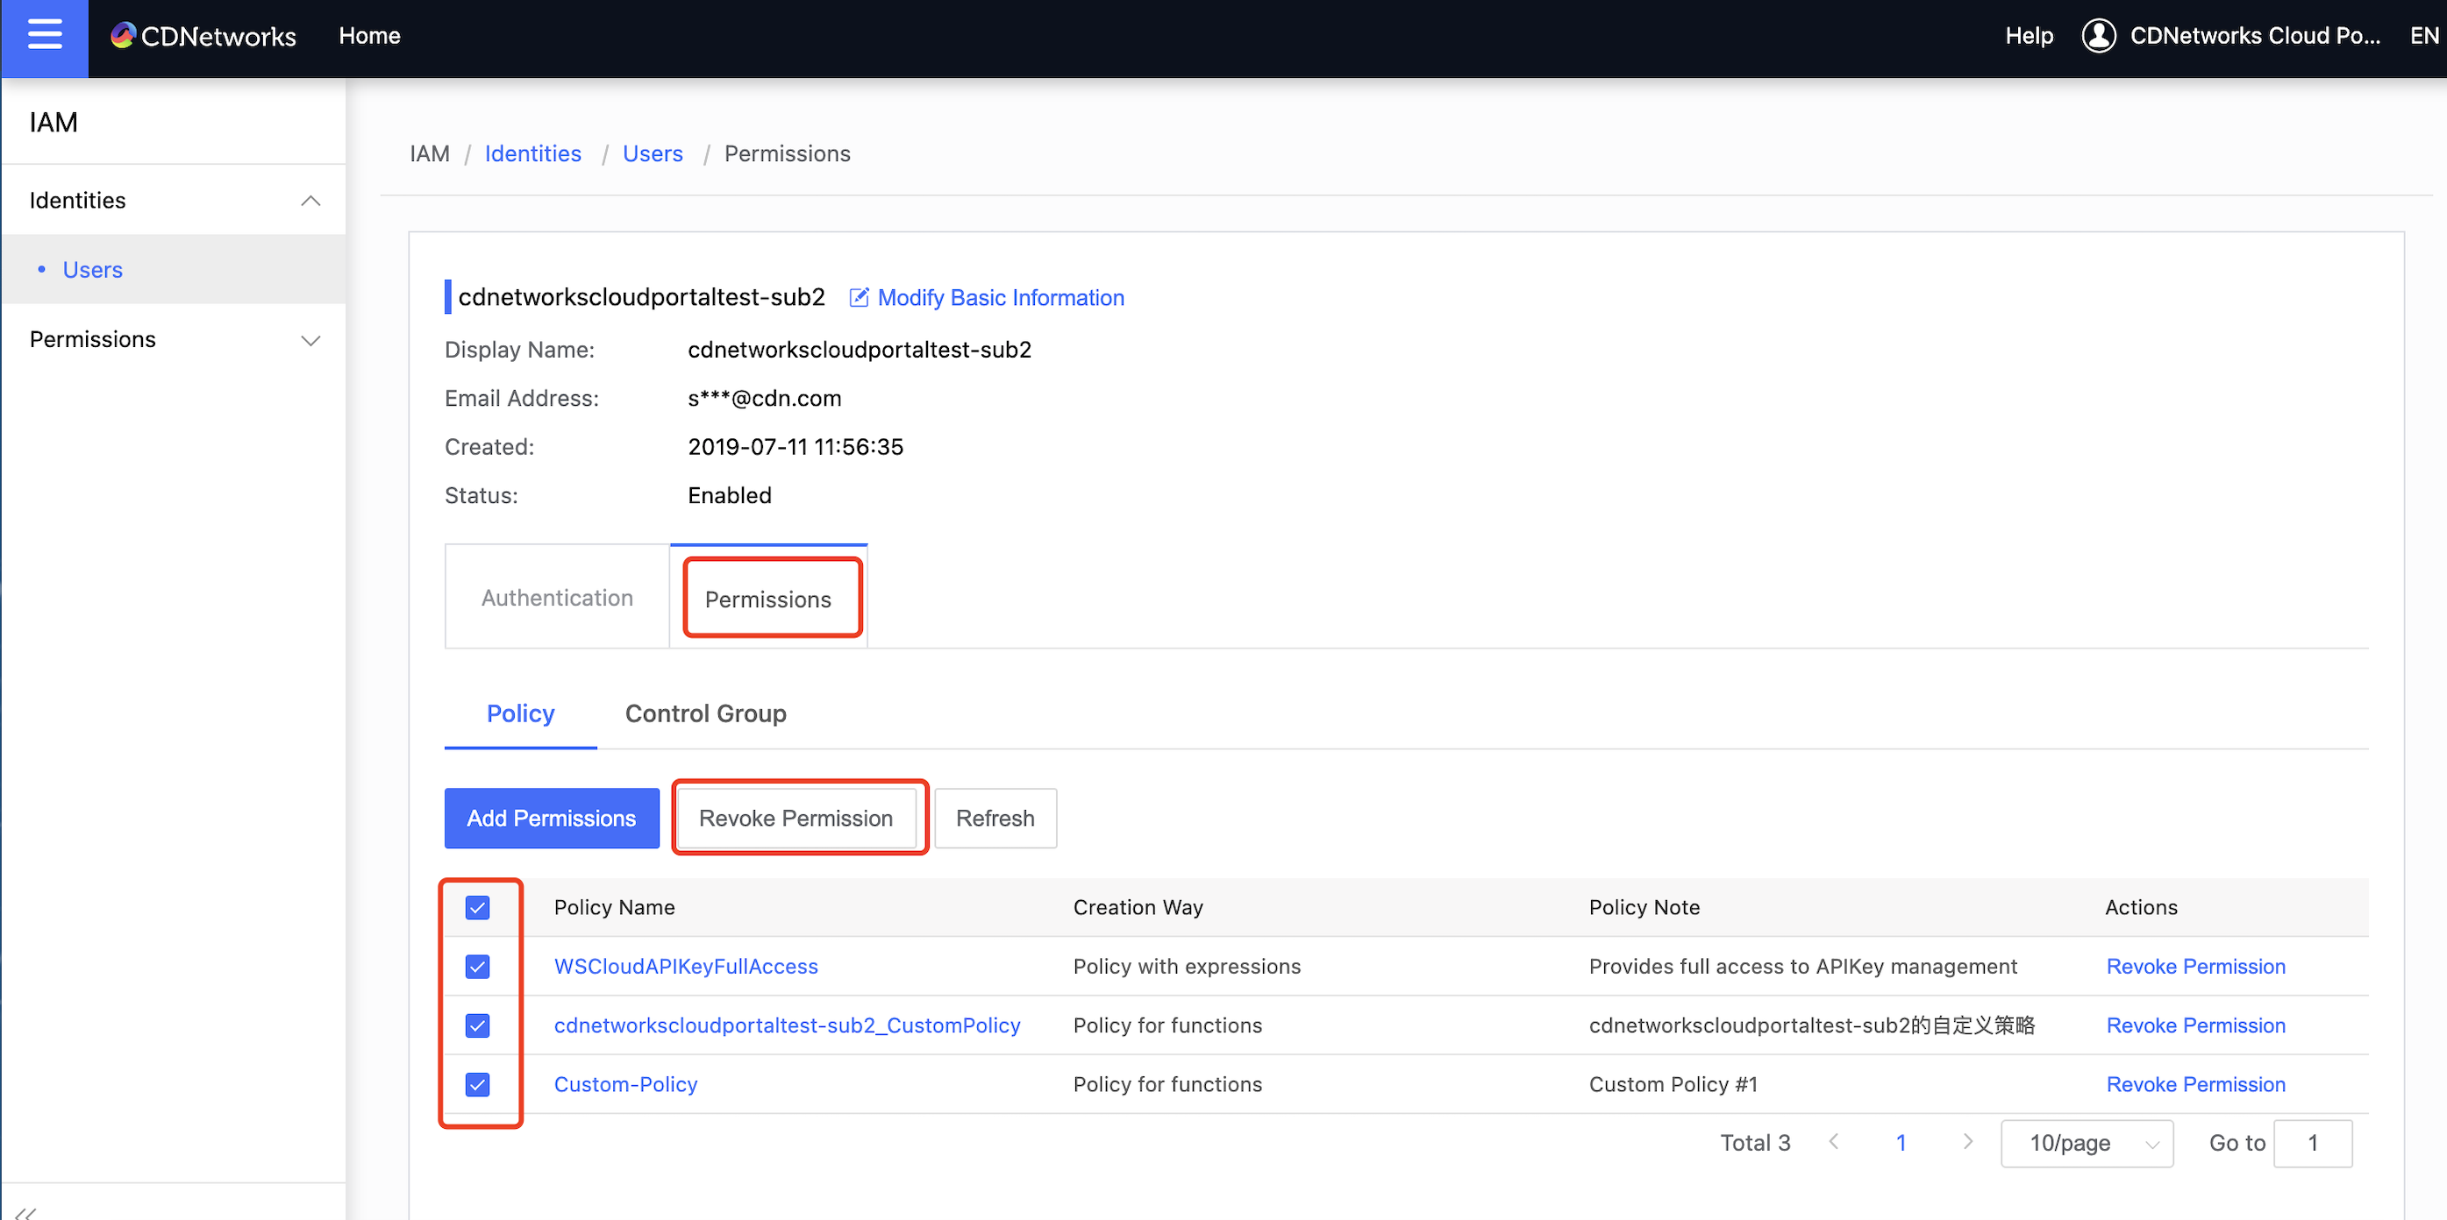Click the CDNetworks logo
The height and width of the screenshot is (1220, 2447).
tap(203, 36)
